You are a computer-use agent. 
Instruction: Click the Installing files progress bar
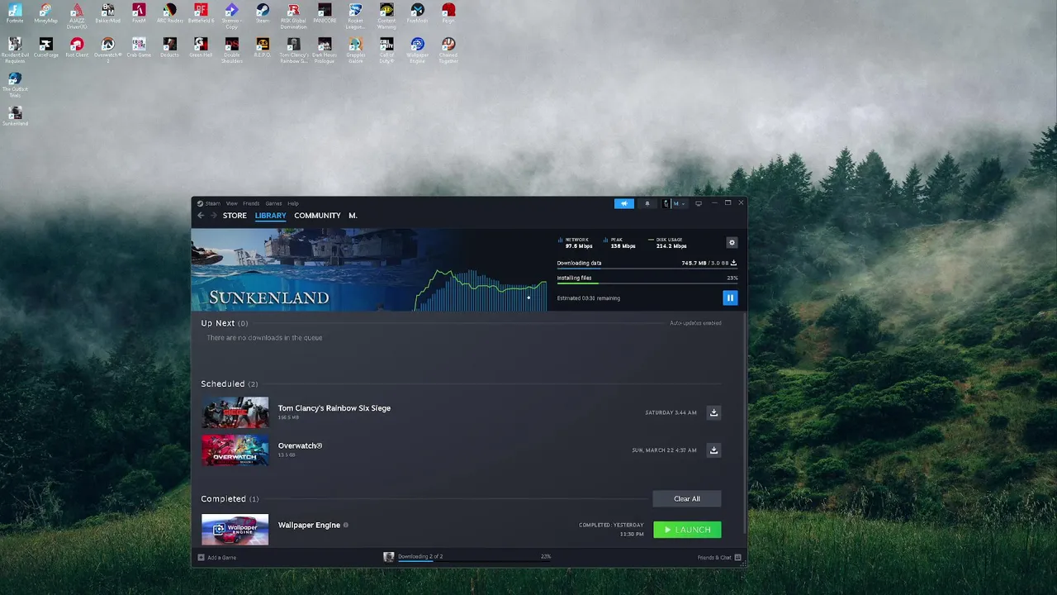click(x=647, y=283)
